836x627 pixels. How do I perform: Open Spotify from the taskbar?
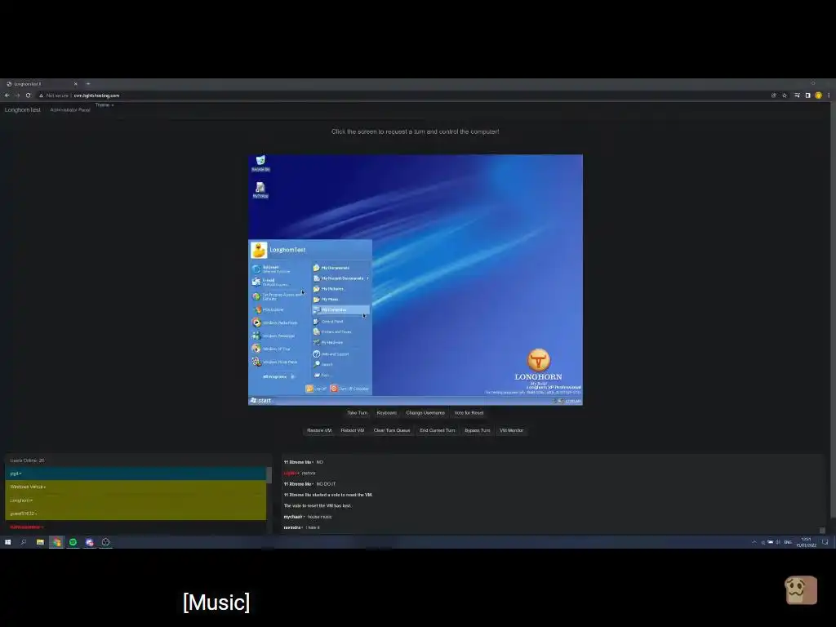coord(73,542)
